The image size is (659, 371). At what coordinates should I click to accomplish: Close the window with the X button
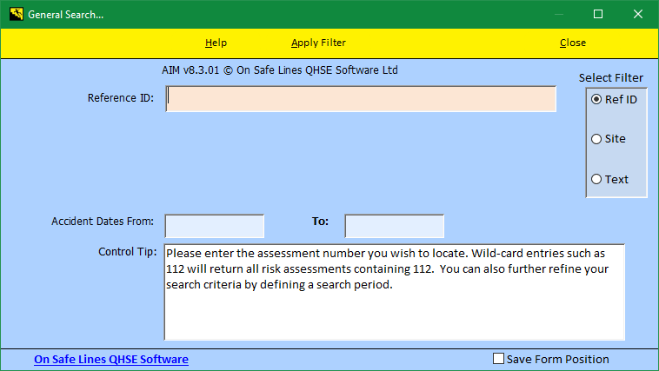[x=638, y=14]
